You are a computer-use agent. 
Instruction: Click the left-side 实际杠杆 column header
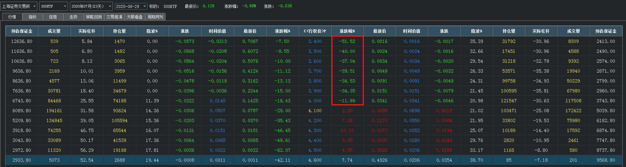coord(87,31)
